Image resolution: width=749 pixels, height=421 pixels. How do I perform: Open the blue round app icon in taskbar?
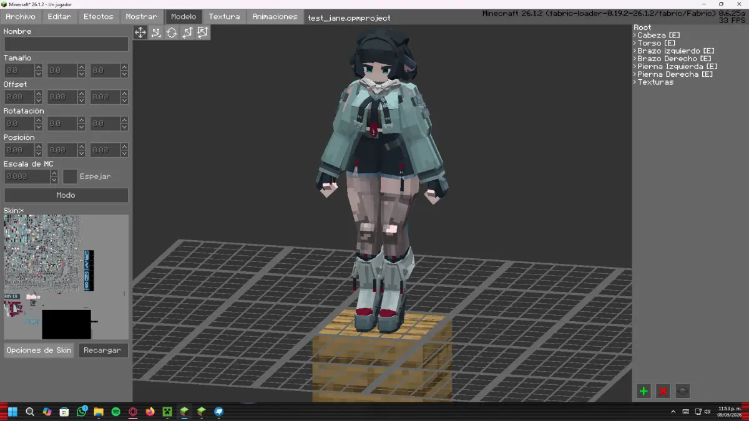[219, 412]
